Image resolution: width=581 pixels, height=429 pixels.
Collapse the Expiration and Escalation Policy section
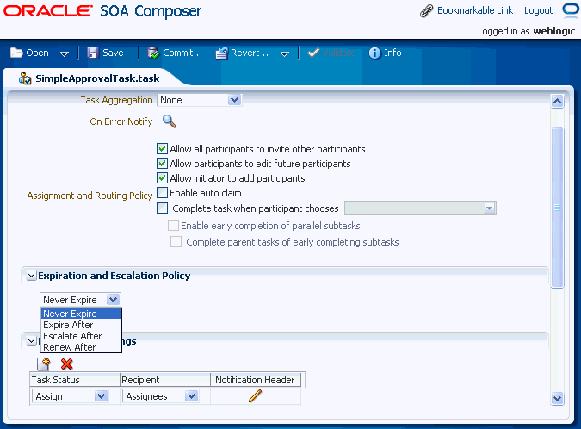click(x=32, y=276)
